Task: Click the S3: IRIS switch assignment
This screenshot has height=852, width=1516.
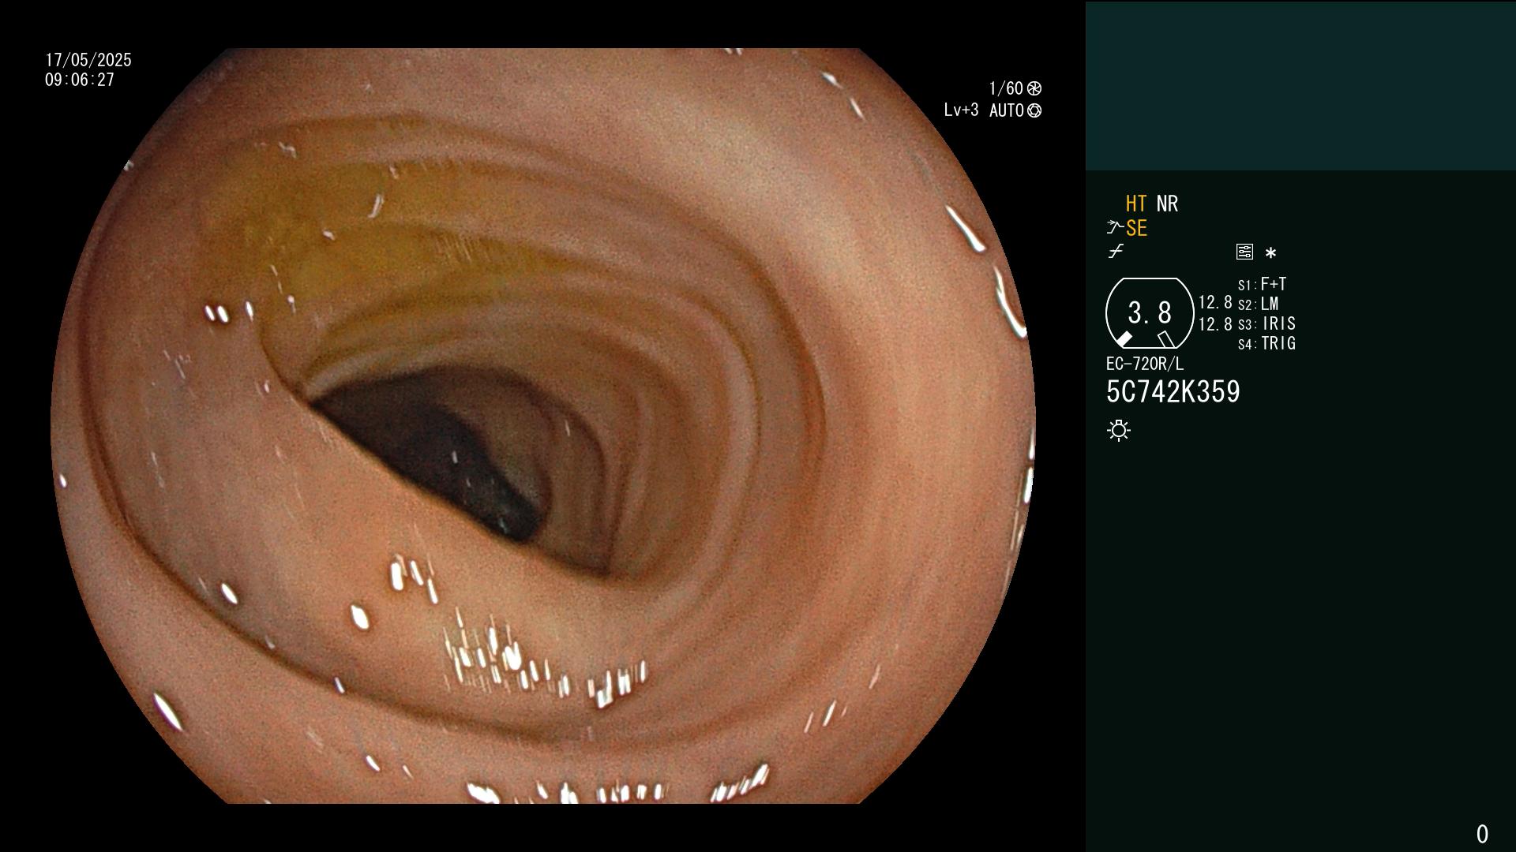Action: point(1266,323)
